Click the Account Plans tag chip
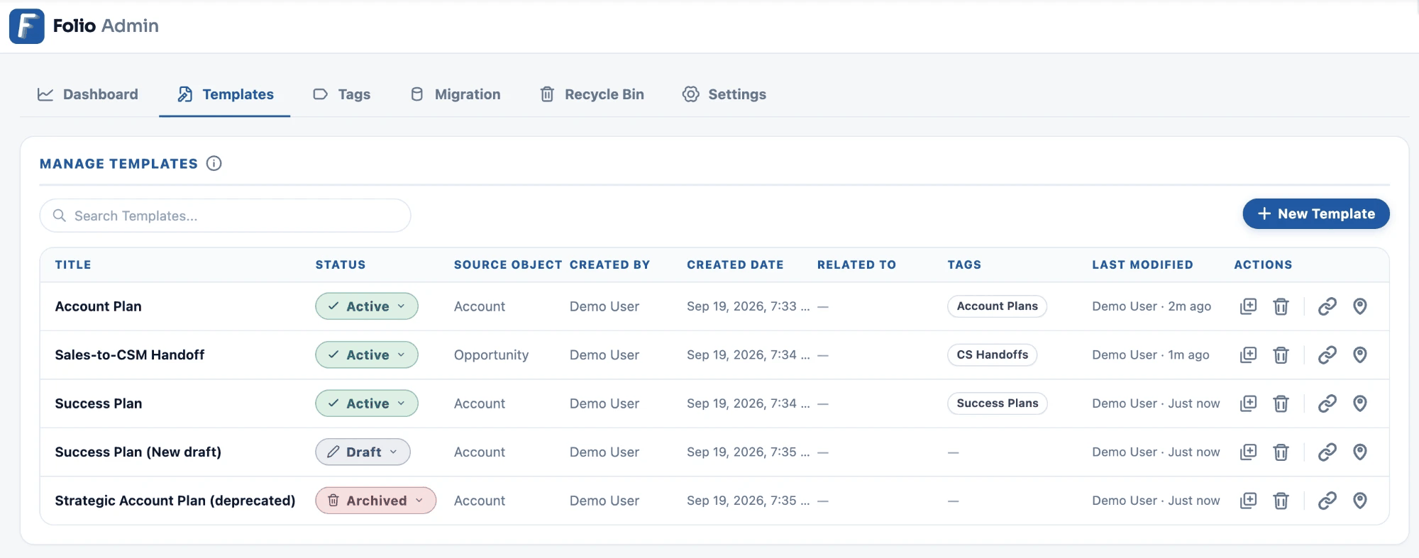This screenshot has height=558, width=1419. click(x=997, y=306)
